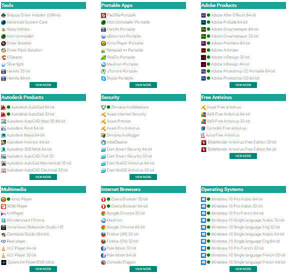Click View More under Operating Systems

[243, 269]
